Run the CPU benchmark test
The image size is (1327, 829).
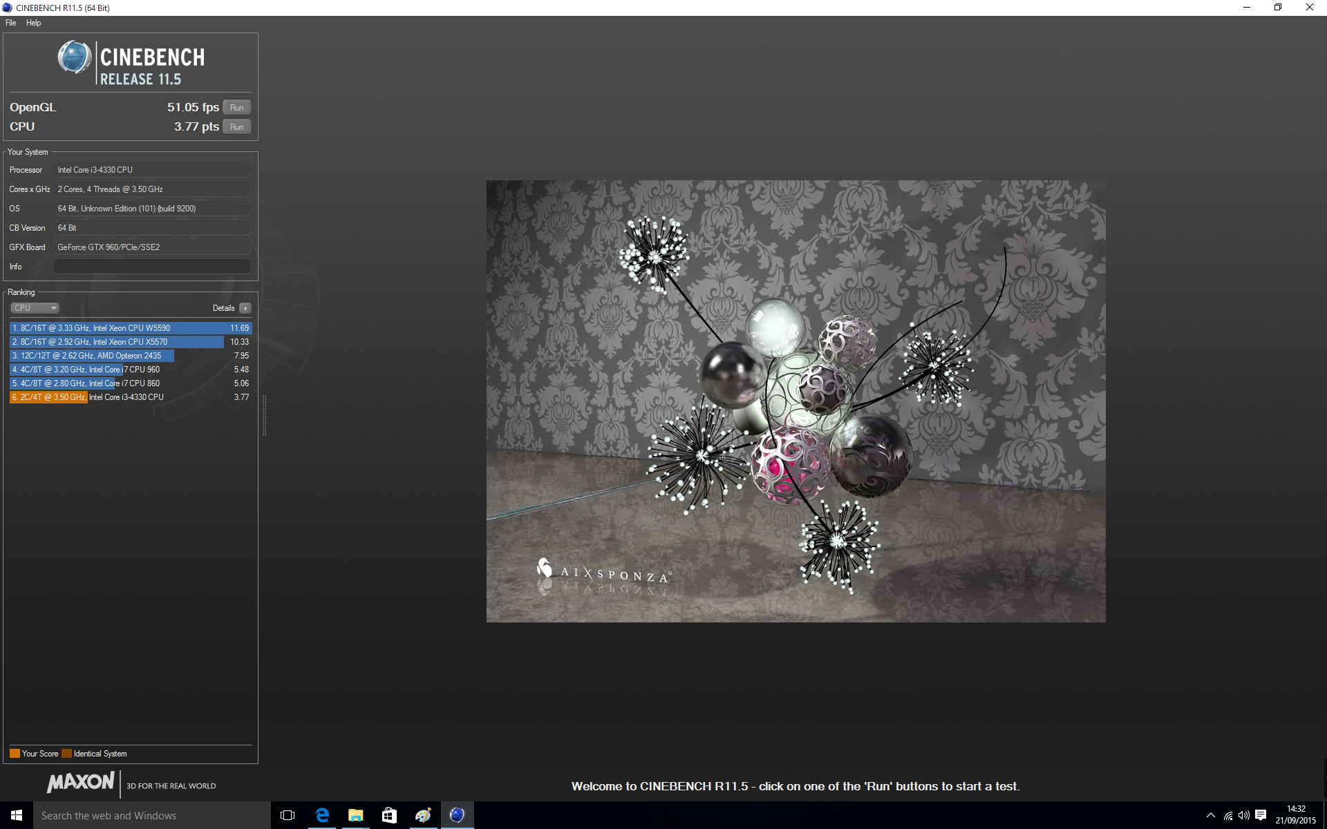tap(236, 127)
